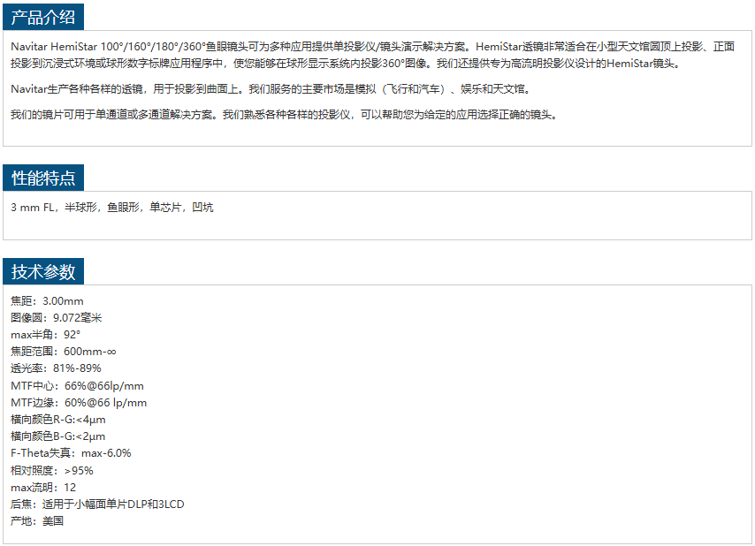Click the 性能特点 section header

pos(43,178)
